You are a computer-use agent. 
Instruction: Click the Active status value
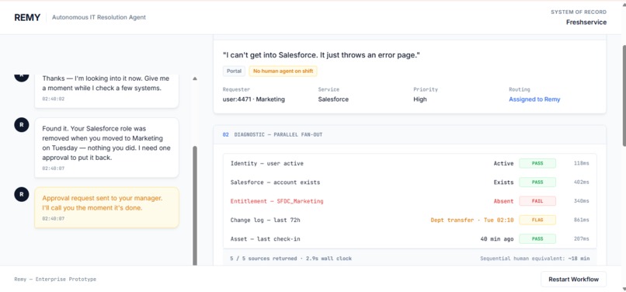tap(503, 163)
